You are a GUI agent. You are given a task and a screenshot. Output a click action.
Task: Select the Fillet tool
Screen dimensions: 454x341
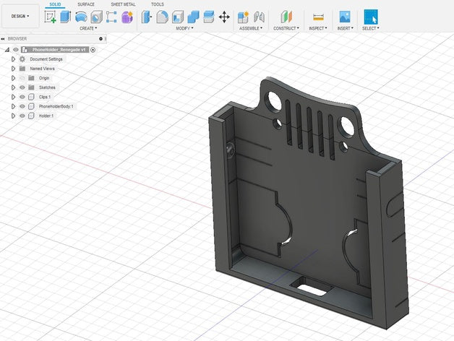click(x=162, y=17)
